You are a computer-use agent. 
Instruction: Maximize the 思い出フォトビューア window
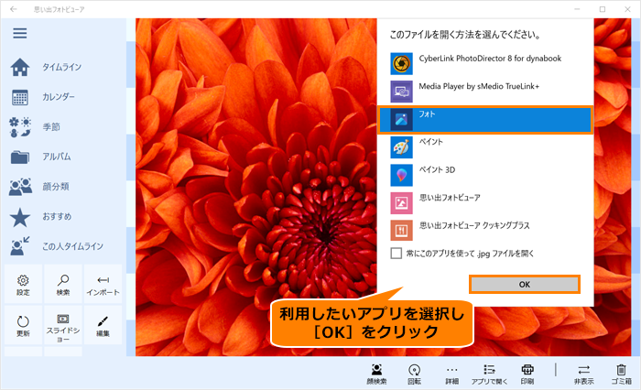(603, 9)
